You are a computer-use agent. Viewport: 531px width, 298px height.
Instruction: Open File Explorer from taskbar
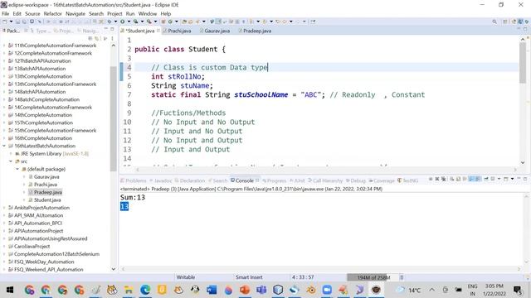tap(129, 290)
